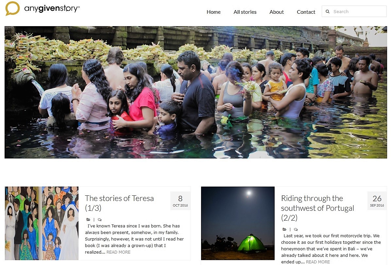Open the All stories page
The height and width of the screenshot is (265, 392).
coord(245,12)
